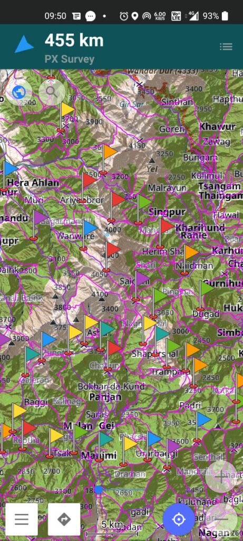Open the globe Configure map button
This screenshot has height=541, width=243.
[x=18, y=92]
